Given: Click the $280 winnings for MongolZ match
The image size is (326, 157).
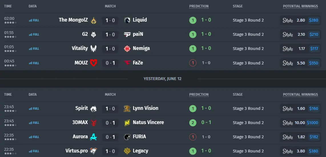Looking at the screenshot, I should point(313,20).
